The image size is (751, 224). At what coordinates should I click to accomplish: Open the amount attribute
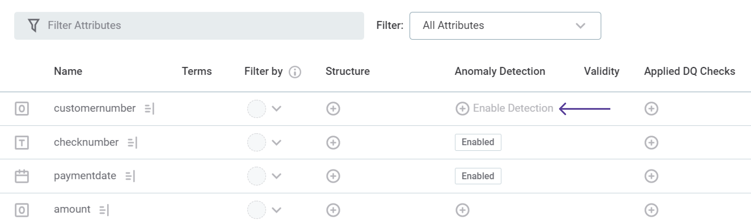[72, 210]
